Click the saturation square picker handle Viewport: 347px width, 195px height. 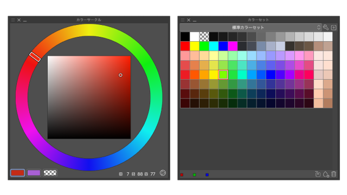[120, 75]
